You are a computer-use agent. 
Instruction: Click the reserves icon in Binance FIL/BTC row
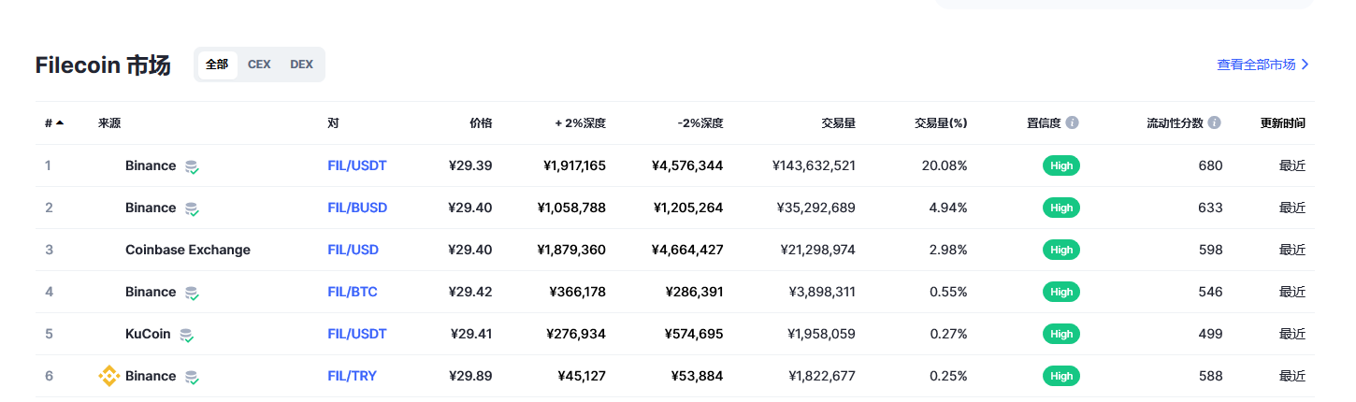[192, 293]
